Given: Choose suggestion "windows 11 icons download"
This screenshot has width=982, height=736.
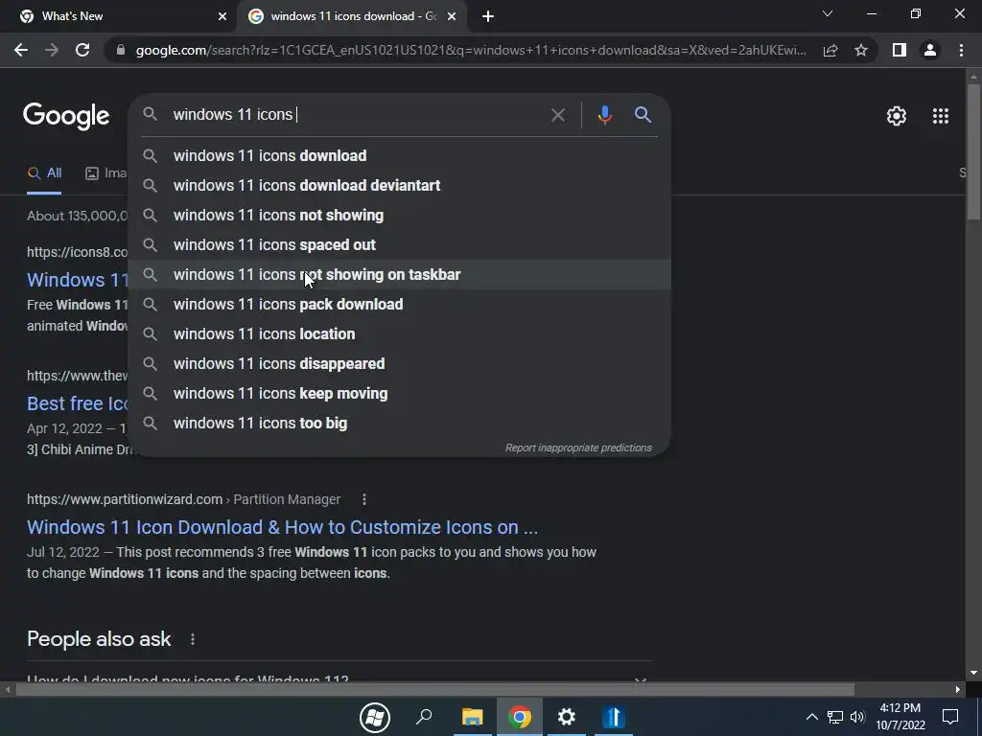Looking at the screenshot, I should [x=400, y=156].
